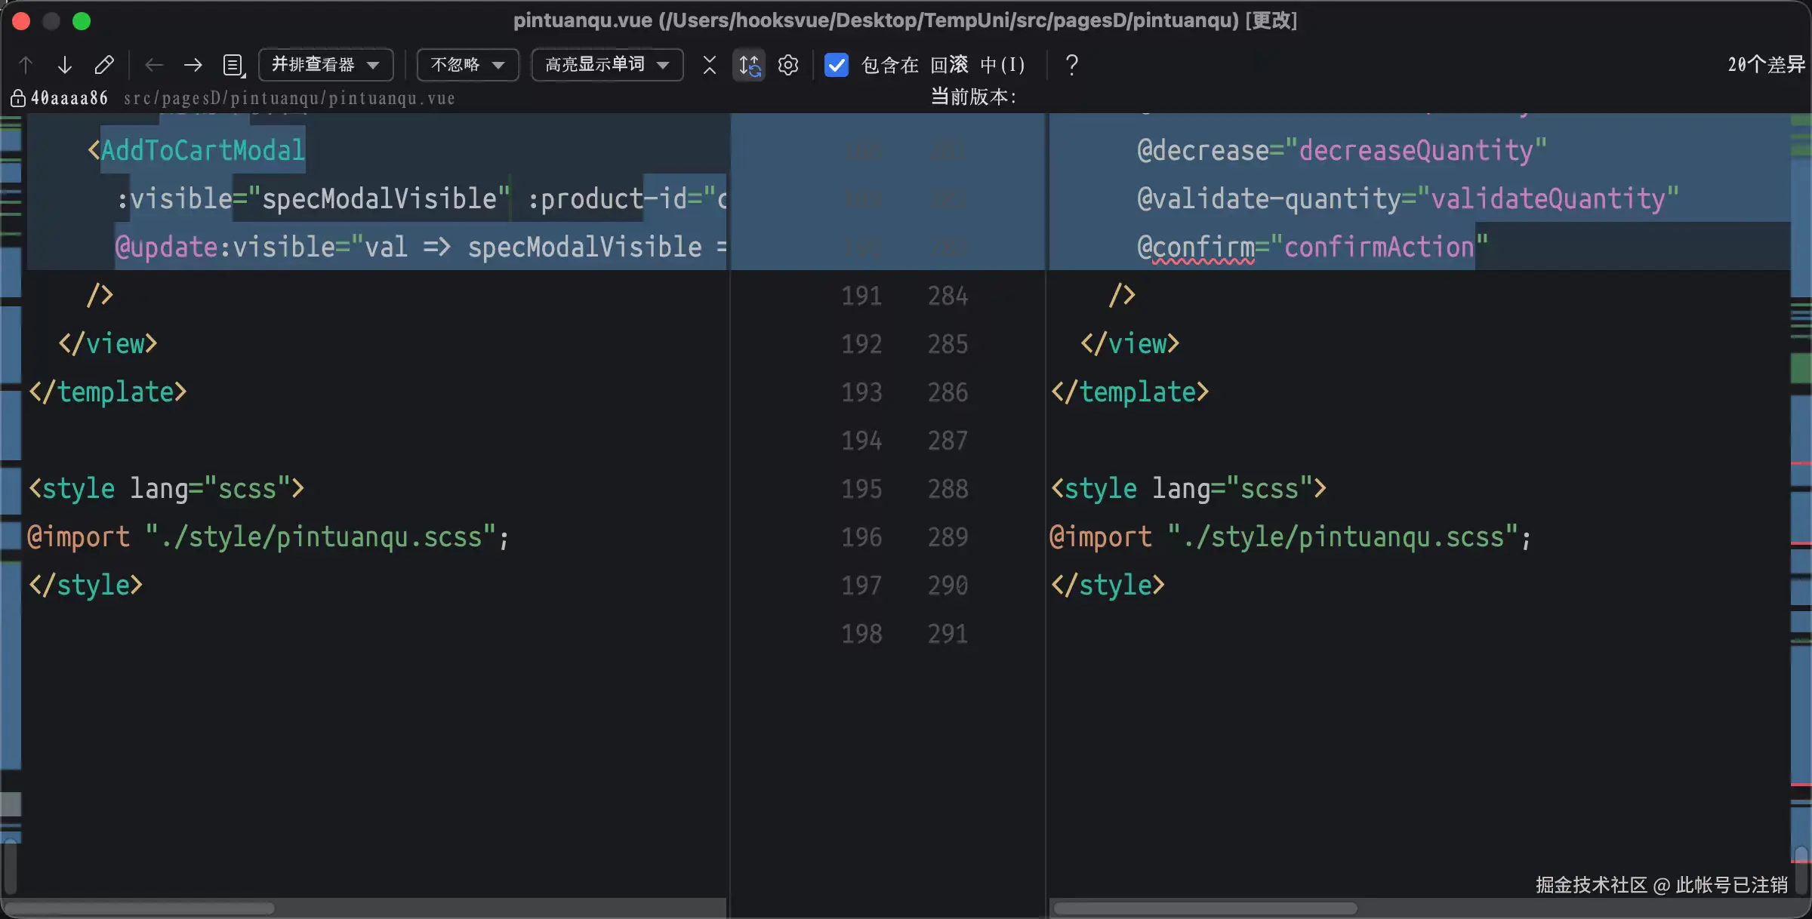
Task: Click the src/pagesD/pintuanqu/pintuanqu.vue file path
Action: pyautogui.click(x=289, y=98)
